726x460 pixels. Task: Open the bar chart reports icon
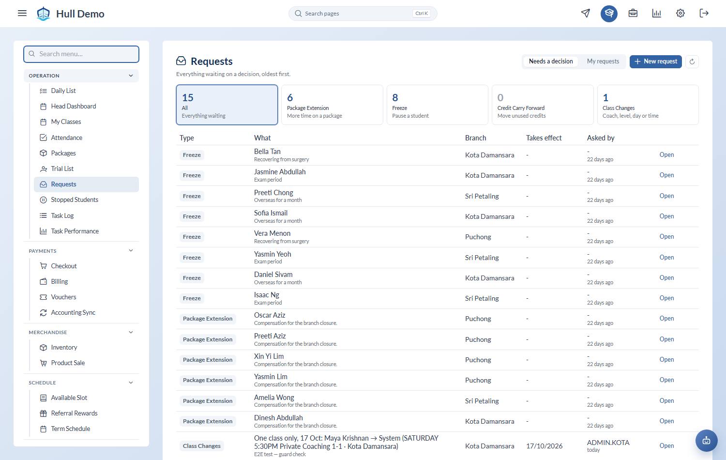tap(657, 13)
